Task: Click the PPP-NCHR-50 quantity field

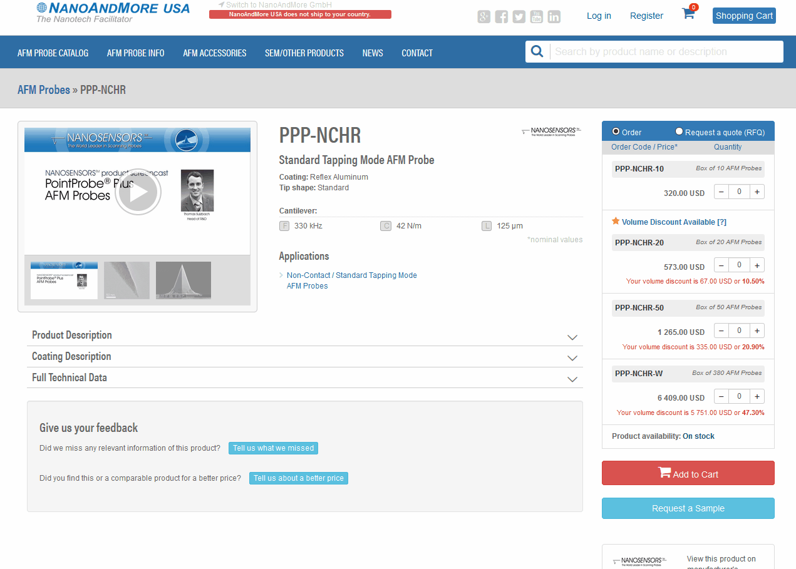Action: [x=739, y=331]
